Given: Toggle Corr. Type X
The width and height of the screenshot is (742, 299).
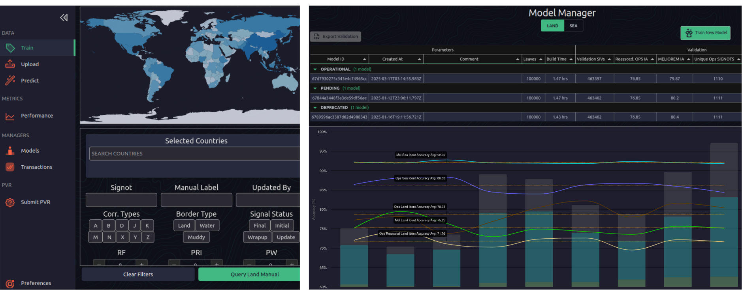Looking at the screenshot, I should pyautogui.click(x=122, y=237).
